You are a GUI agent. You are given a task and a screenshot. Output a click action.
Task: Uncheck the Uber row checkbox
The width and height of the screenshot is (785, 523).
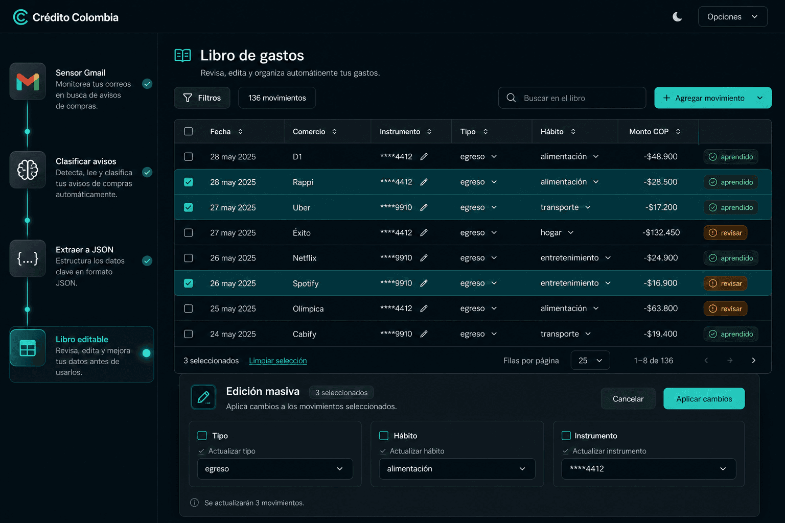[189, 207]
